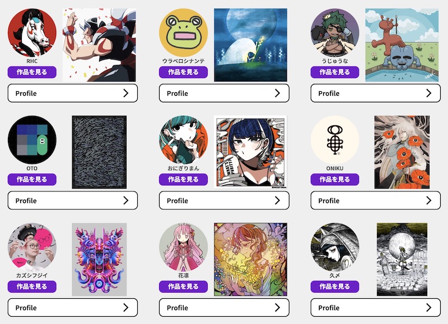The height and width of the screenshot is (324, 448).
Task: Expand the Profile row under 久メ
Action: 375,307
